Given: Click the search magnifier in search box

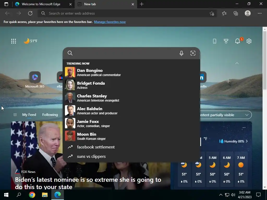Looking at the screenshot, I should pyautogui.click(x=70, y=53).
